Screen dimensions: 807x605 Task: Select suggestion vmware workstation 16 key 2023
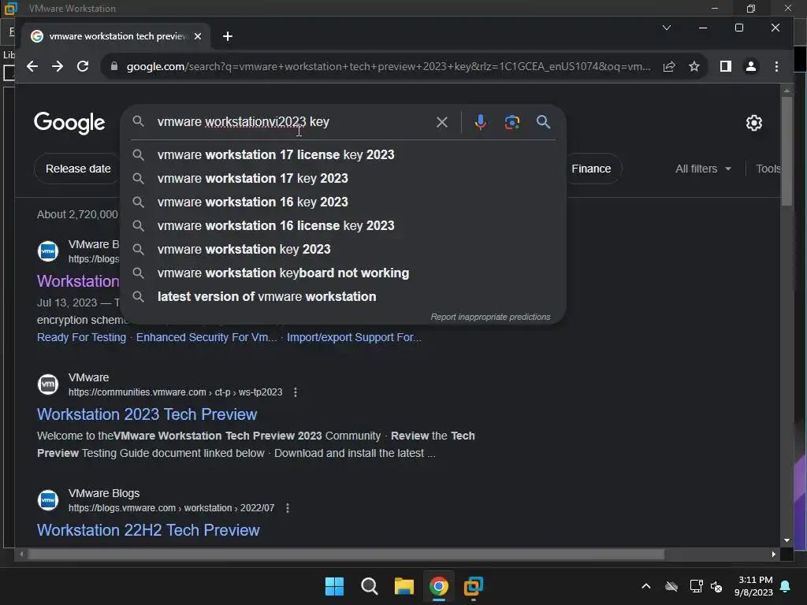pyautogui.click(x=343, y=202)
